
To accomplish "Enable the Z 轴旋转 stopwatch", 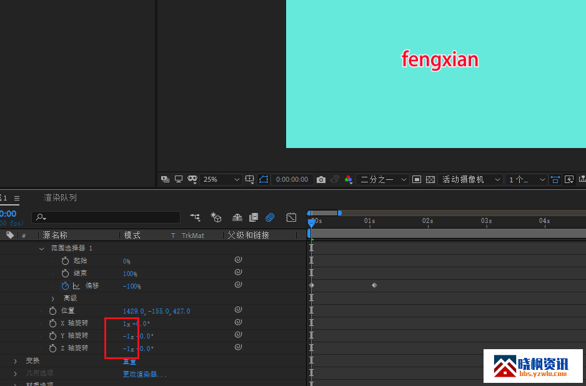I will (x=52, y=349).
